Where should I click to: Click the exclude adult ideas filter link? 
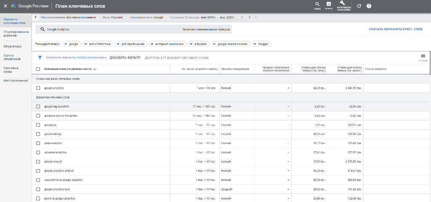[x=76, y=58]
